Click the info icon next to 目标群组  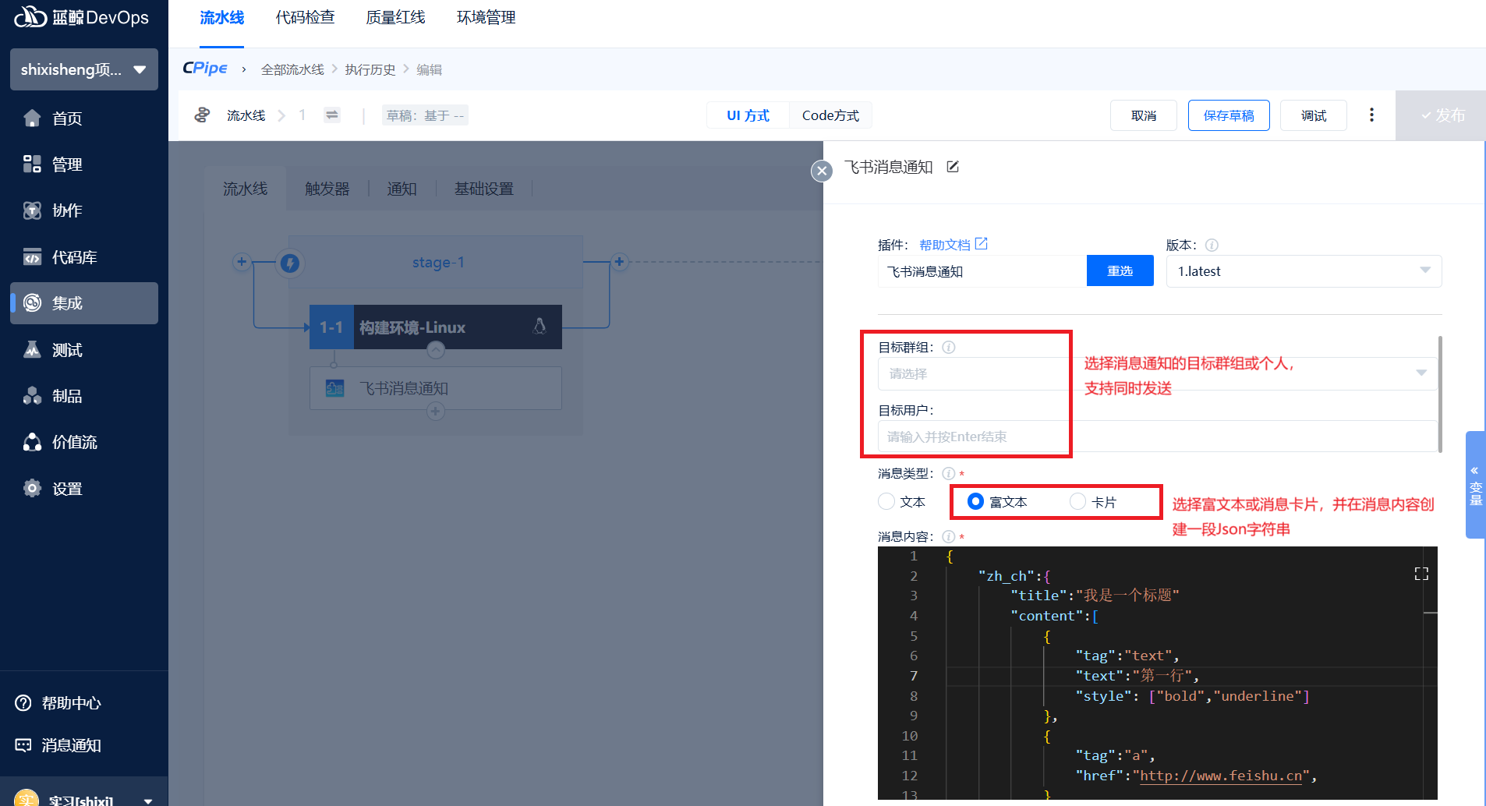(949, 348)
